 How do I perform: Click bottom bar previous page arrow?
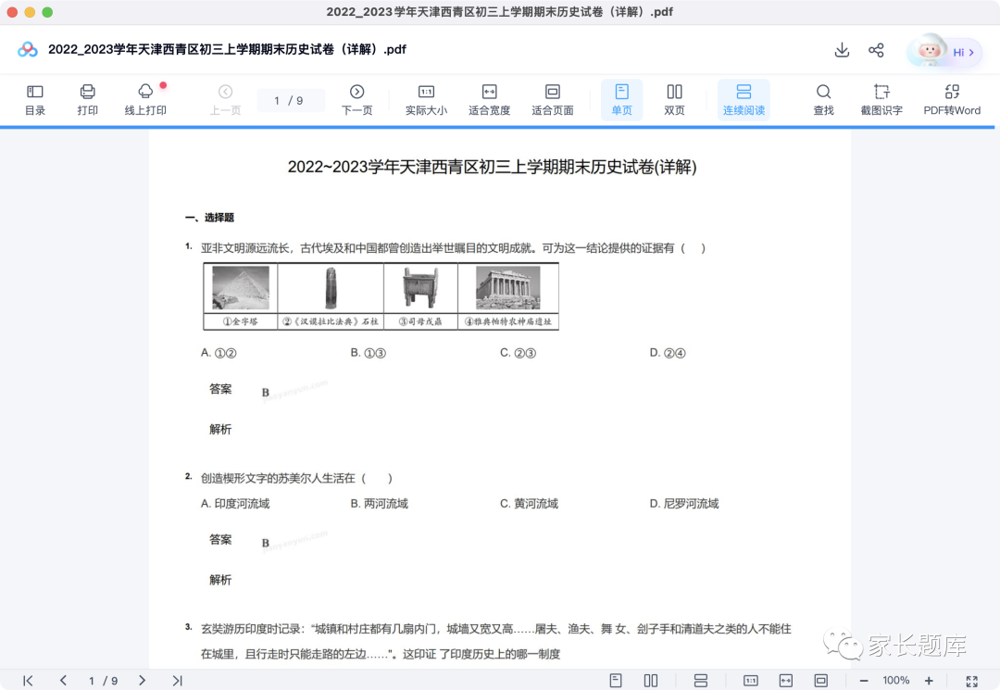pyautogui.click(x=63, y=681)
